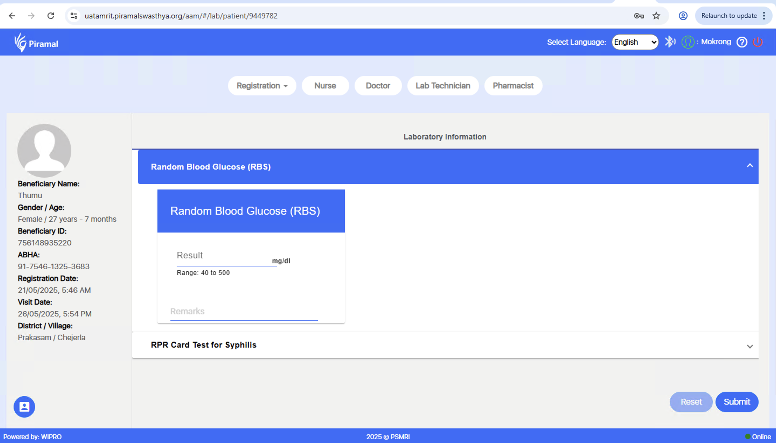Screen dimensions: 776x443
Task: Click the Laboratory Information heading
Action: [445, 137]
